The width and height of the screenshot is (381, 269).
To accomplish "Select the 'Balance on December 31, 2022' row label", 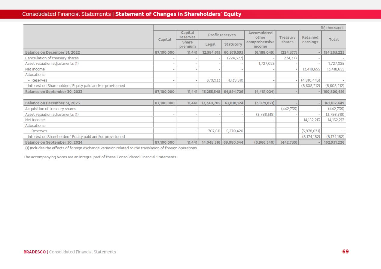I will click(x=53, y=52).
